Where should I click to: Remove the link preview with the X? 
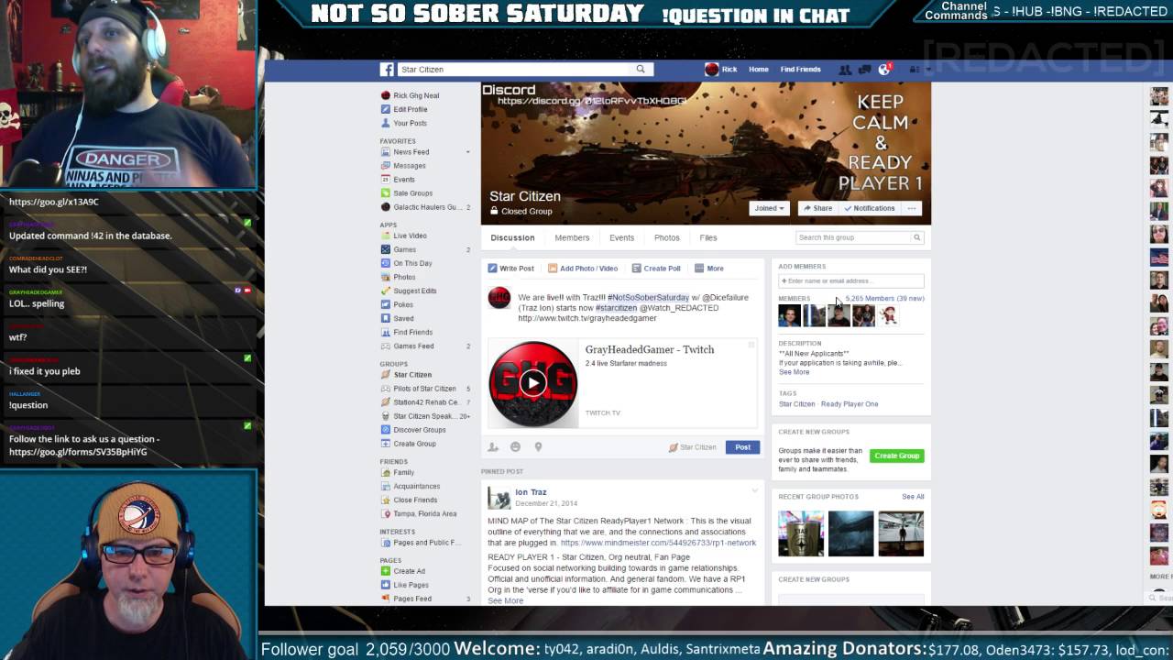751,346
